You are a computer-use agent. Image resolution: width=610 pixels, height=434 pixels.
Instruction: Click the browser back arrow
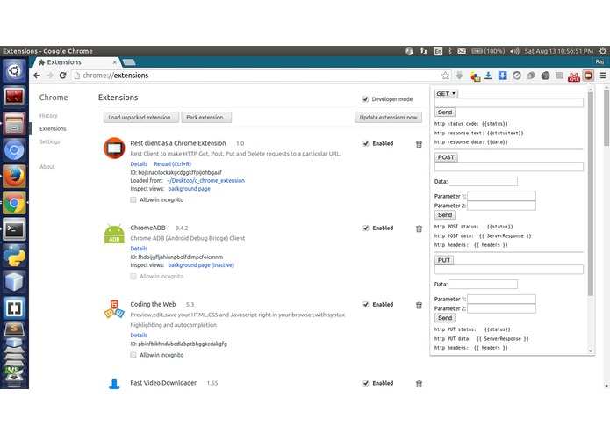pos(37,76)
